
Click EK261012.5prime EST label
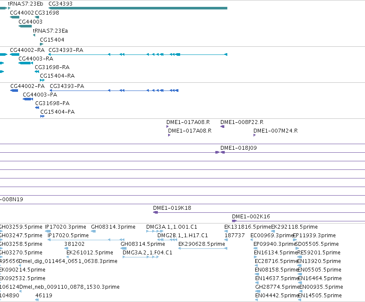[x=90, y=253]
